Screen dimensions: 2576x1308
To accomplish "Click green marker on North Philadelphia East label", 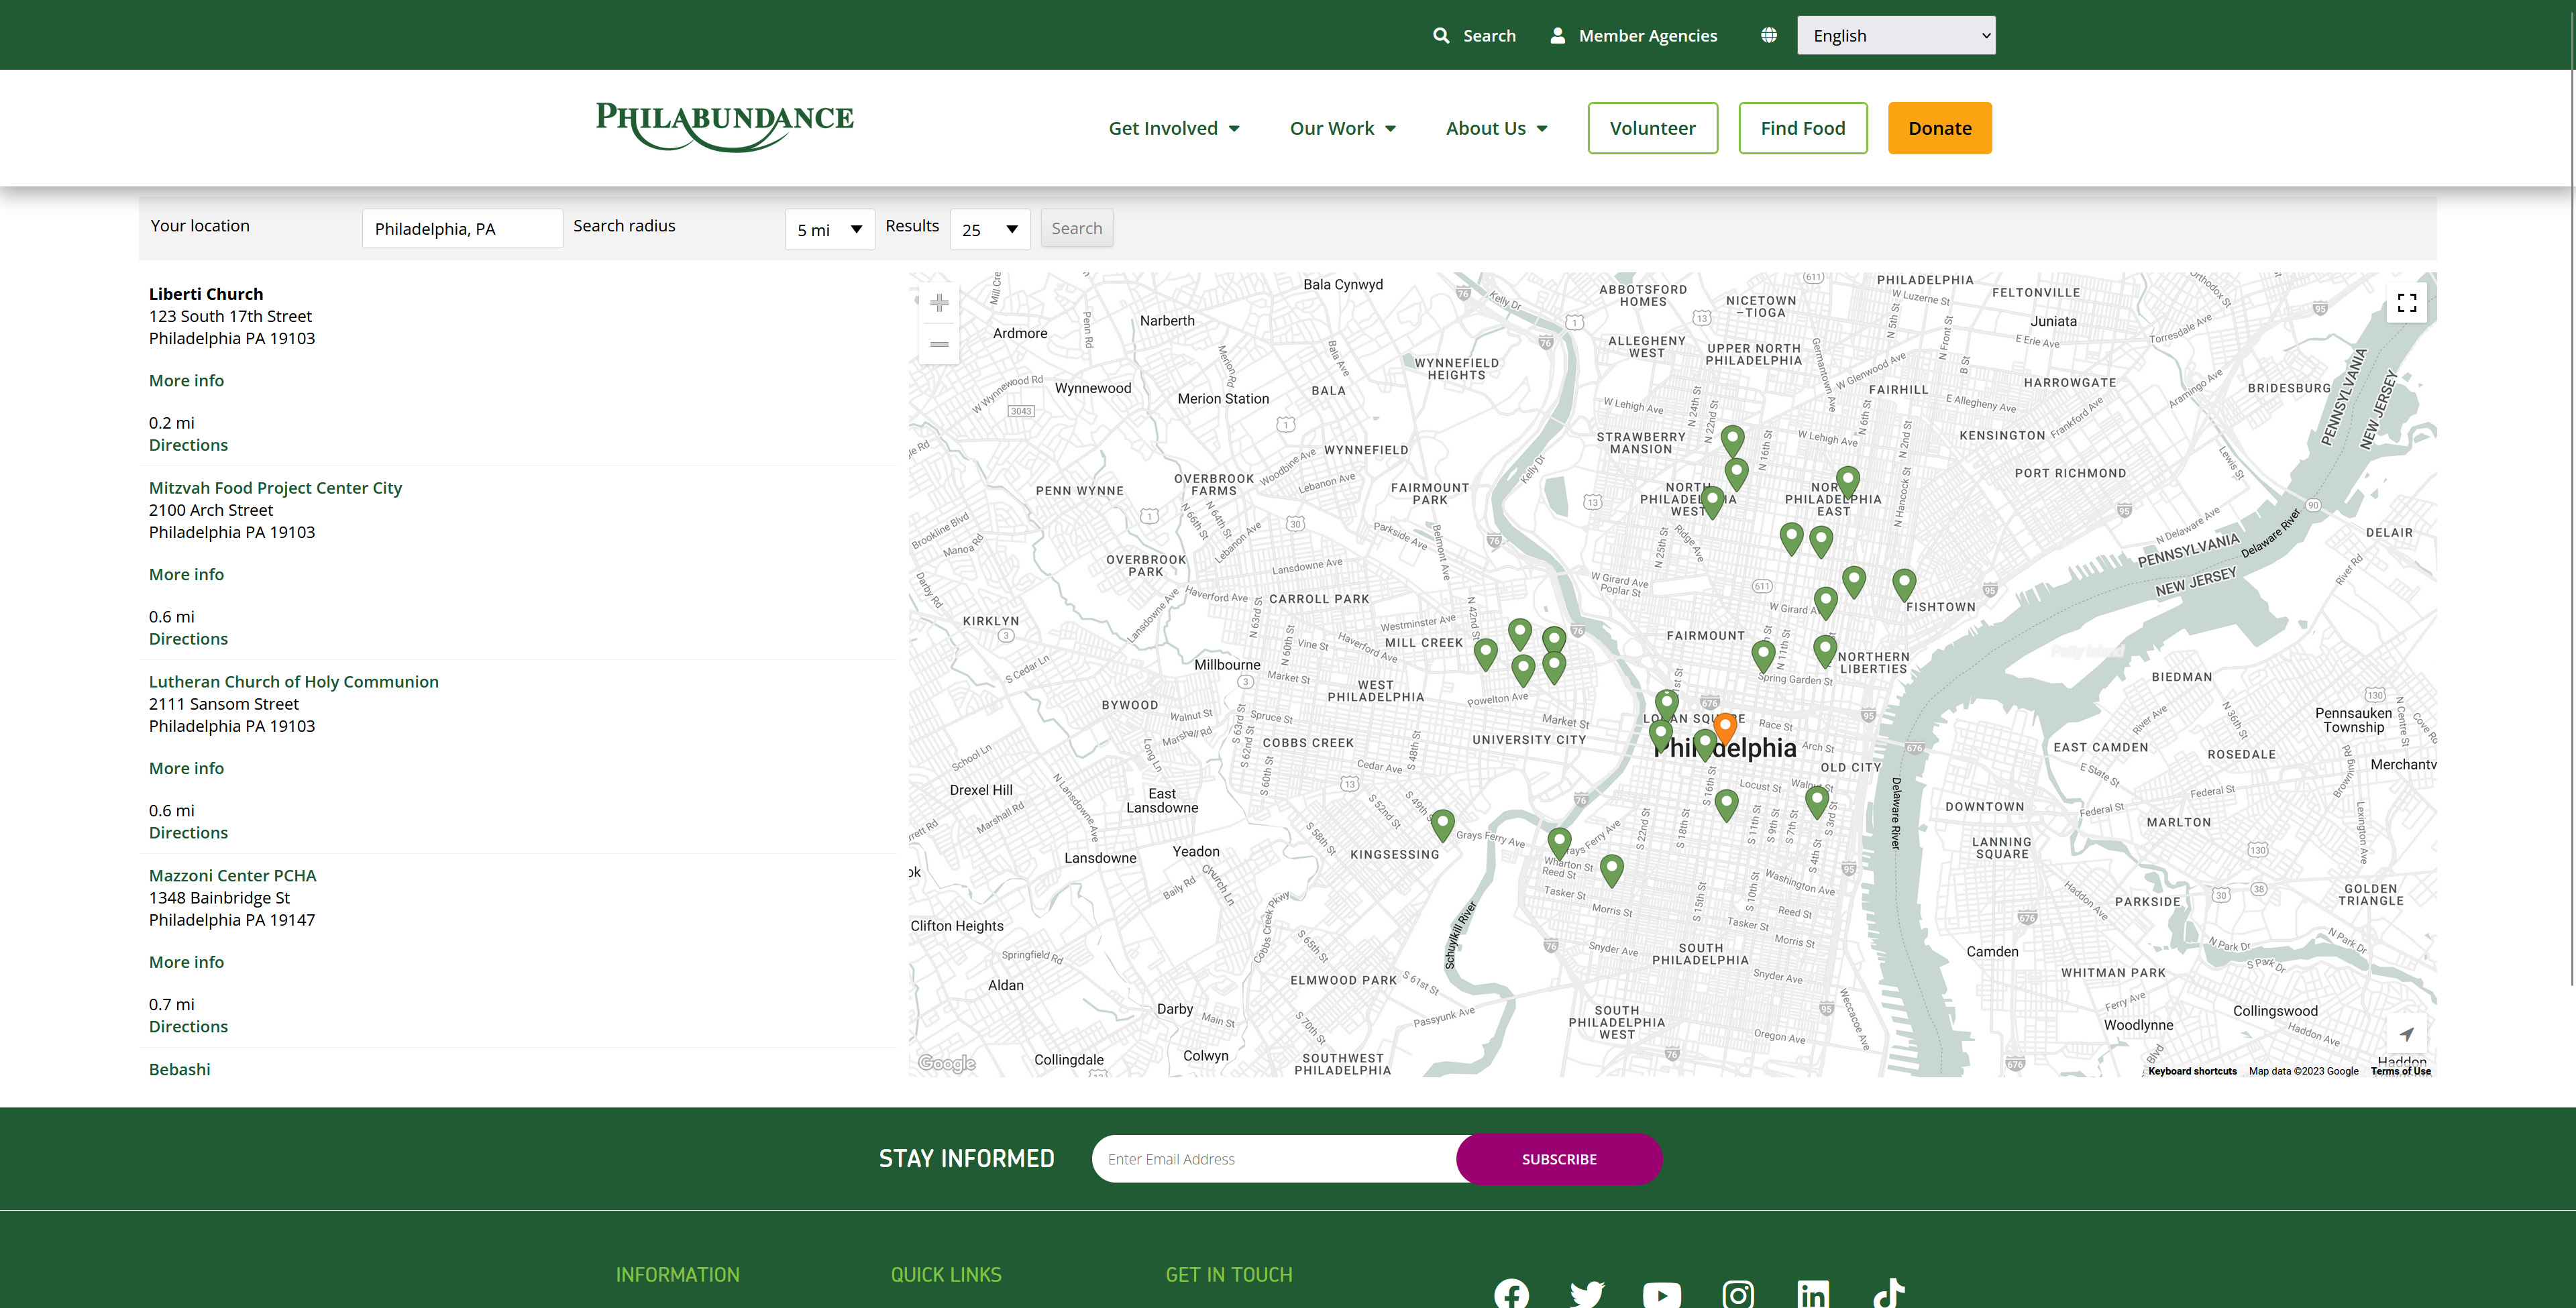I will click(x=1848, y=482).
